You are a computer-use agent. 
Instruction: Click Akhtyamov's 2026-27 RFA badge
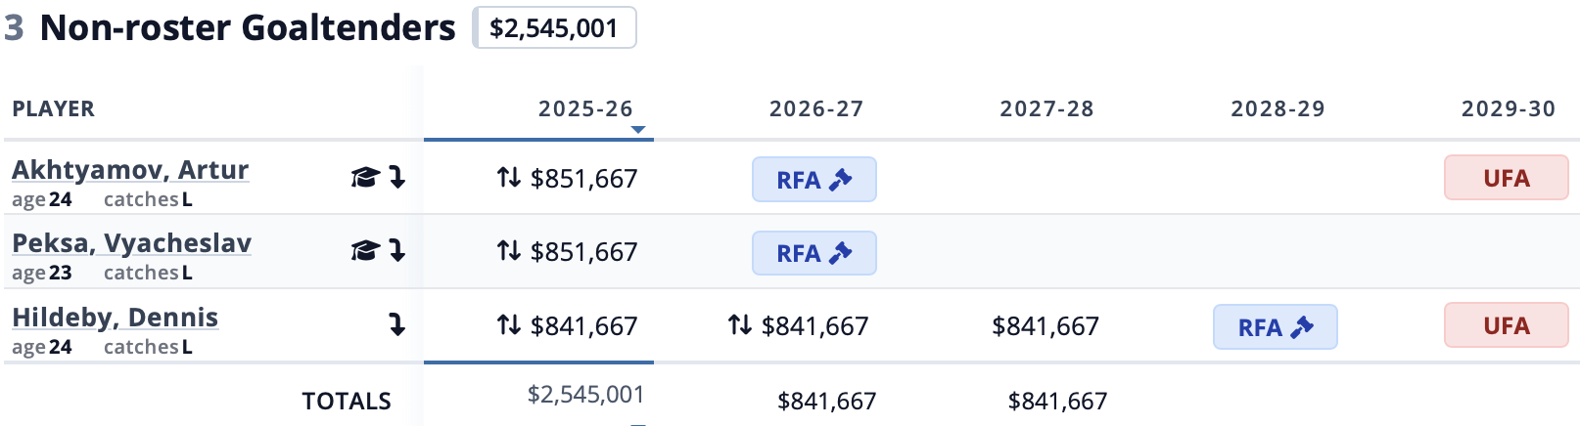(813, 180)
